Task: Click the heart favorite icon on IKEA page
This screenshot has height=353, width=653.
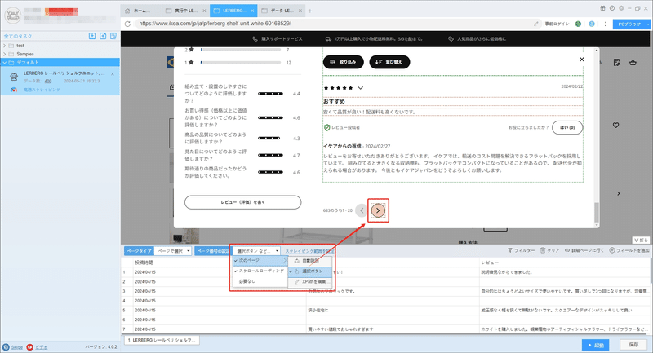Action: (x=616, y=125)
